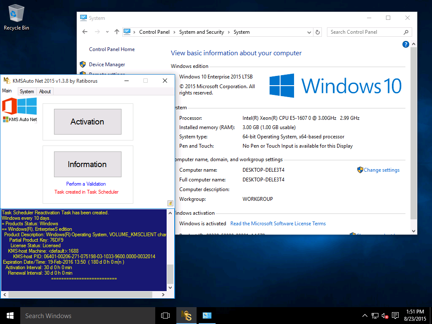Select KMSAuto taskbar button

pos(186,316)
